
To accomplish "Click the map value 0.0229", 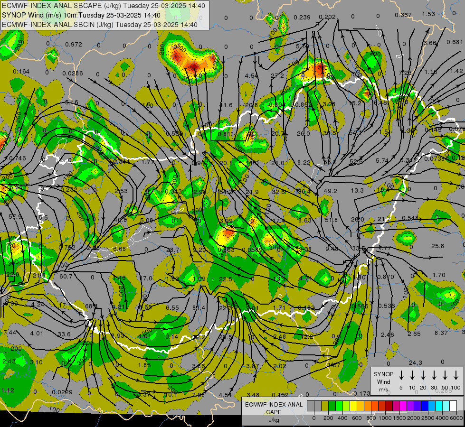I will point(62,392).
